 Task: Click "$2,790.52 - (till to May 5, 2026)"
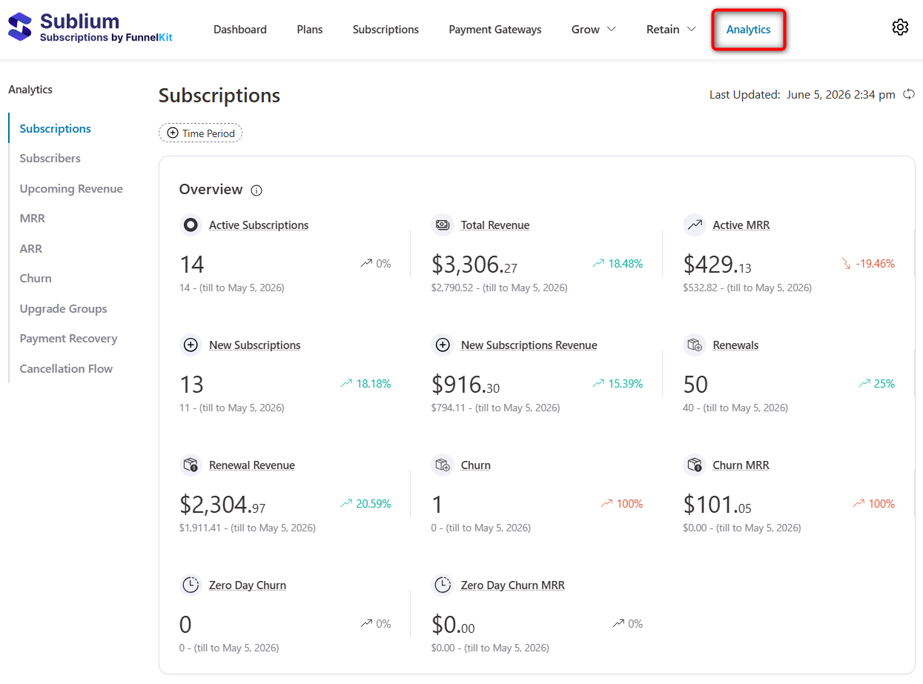click(499, 288)
